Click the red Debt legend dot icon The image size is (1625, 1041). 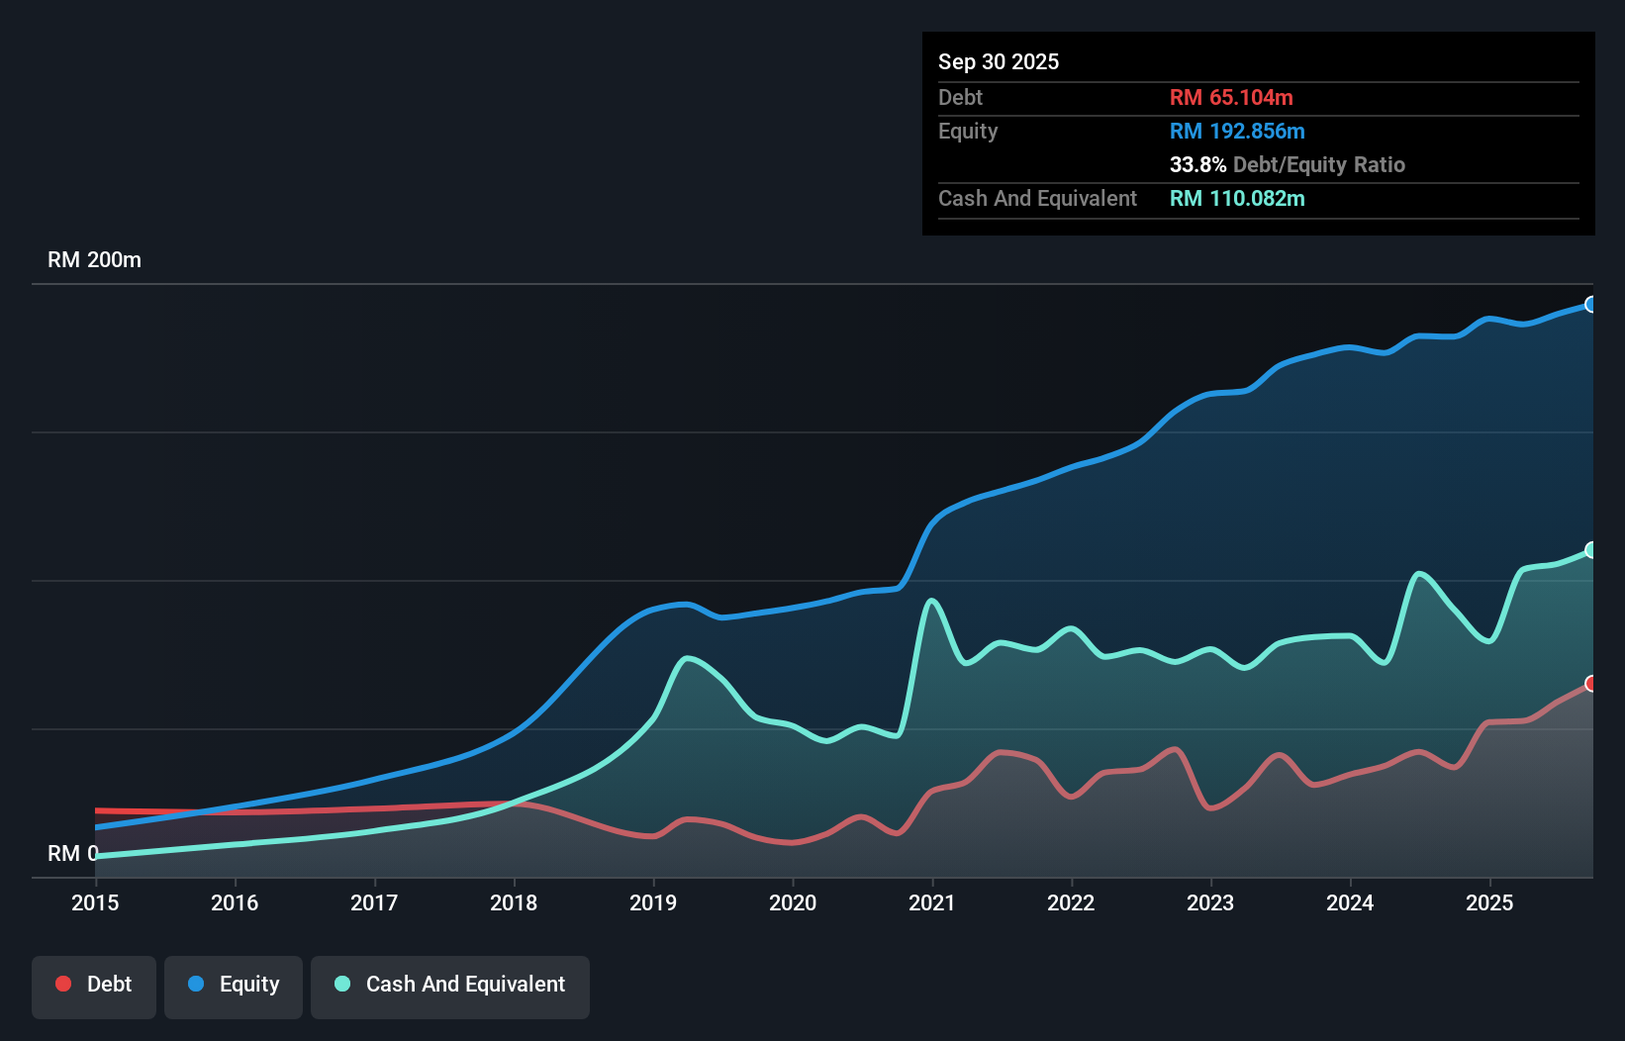point(62,984)
